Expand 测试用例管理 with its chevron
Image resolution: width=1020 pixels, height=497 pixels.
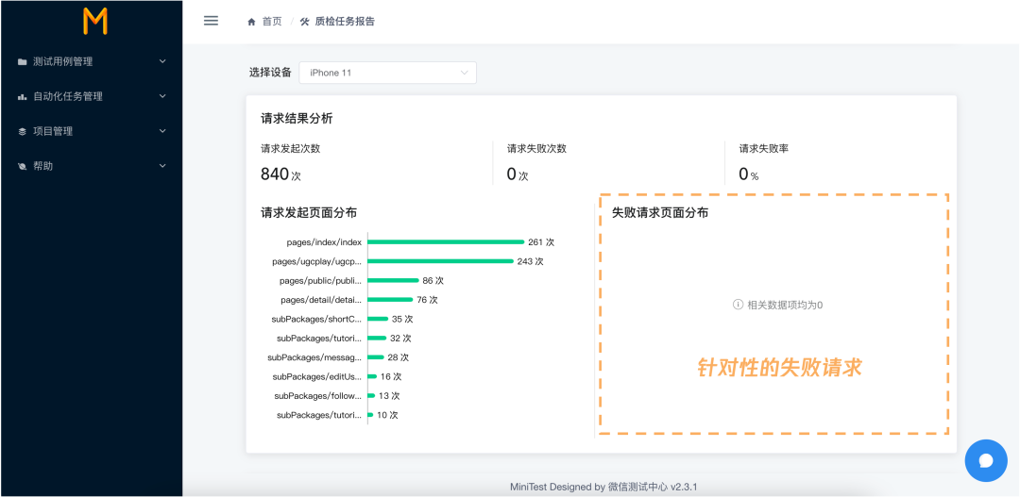[x=162, y=61]
